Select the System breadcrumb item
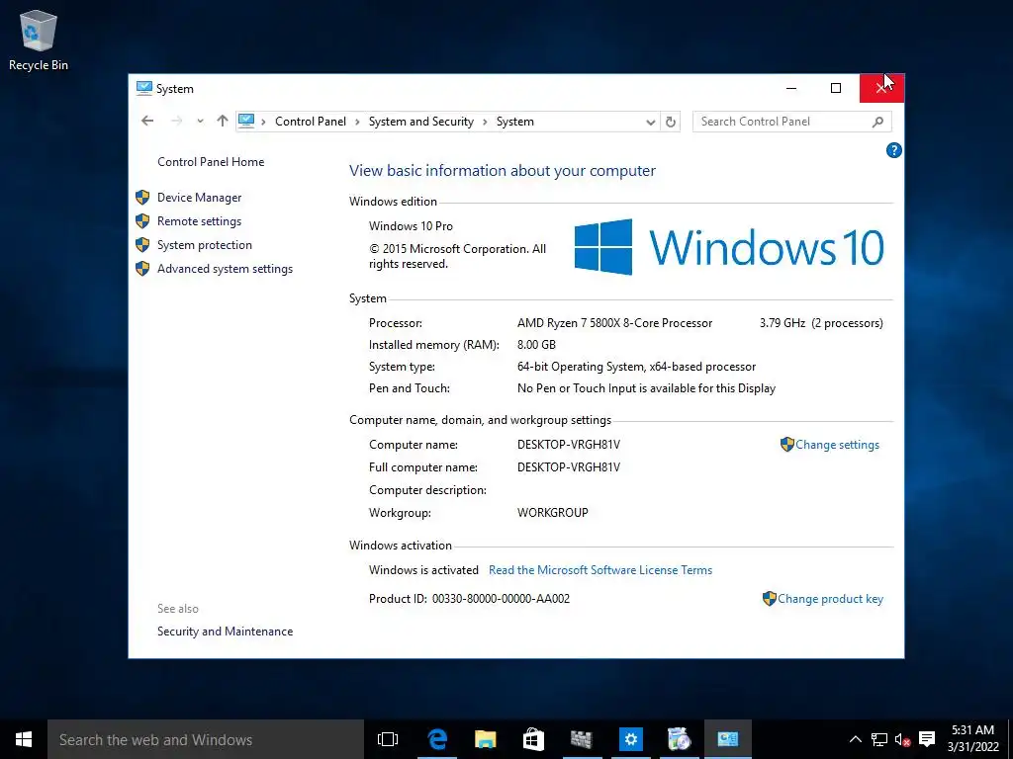The image size is (1013, 759). (514, 122)
